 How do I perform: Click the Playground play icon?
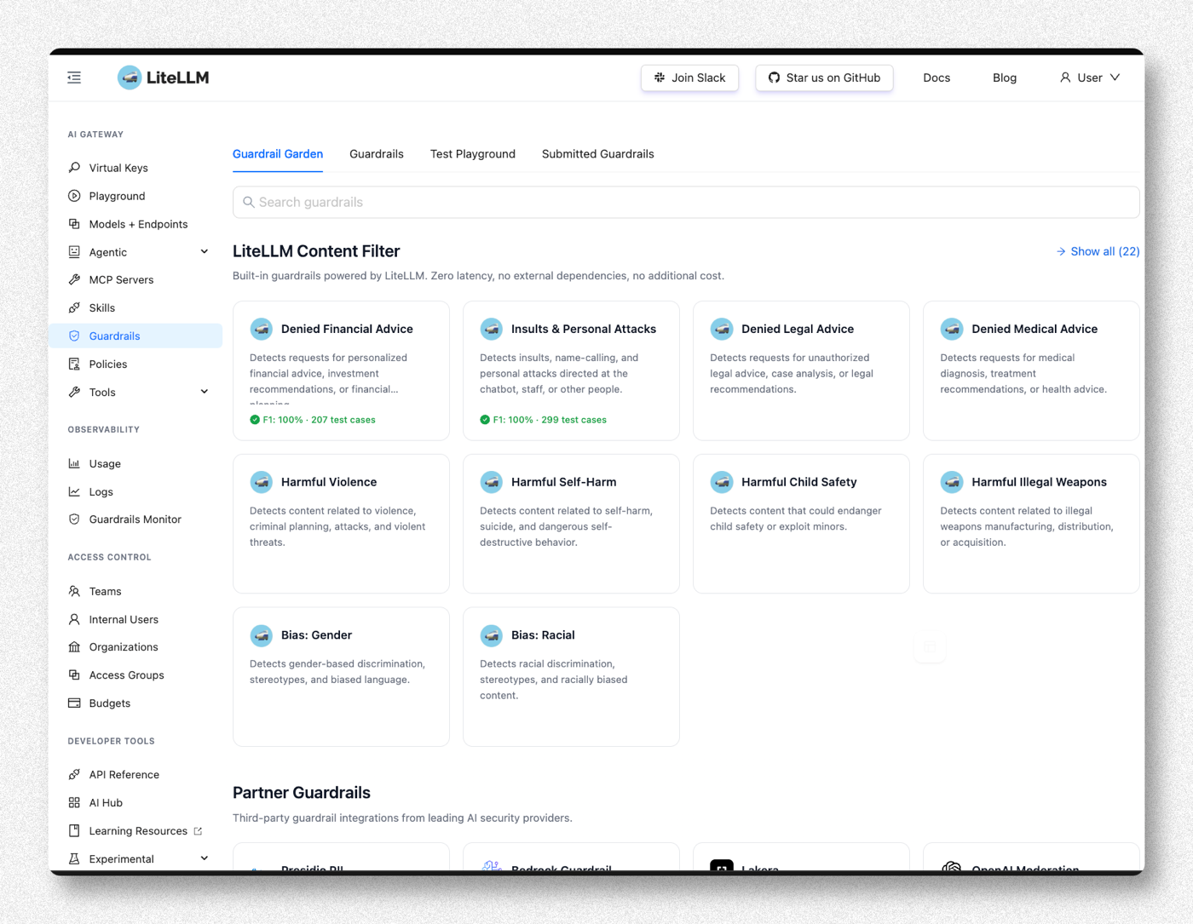74,196
